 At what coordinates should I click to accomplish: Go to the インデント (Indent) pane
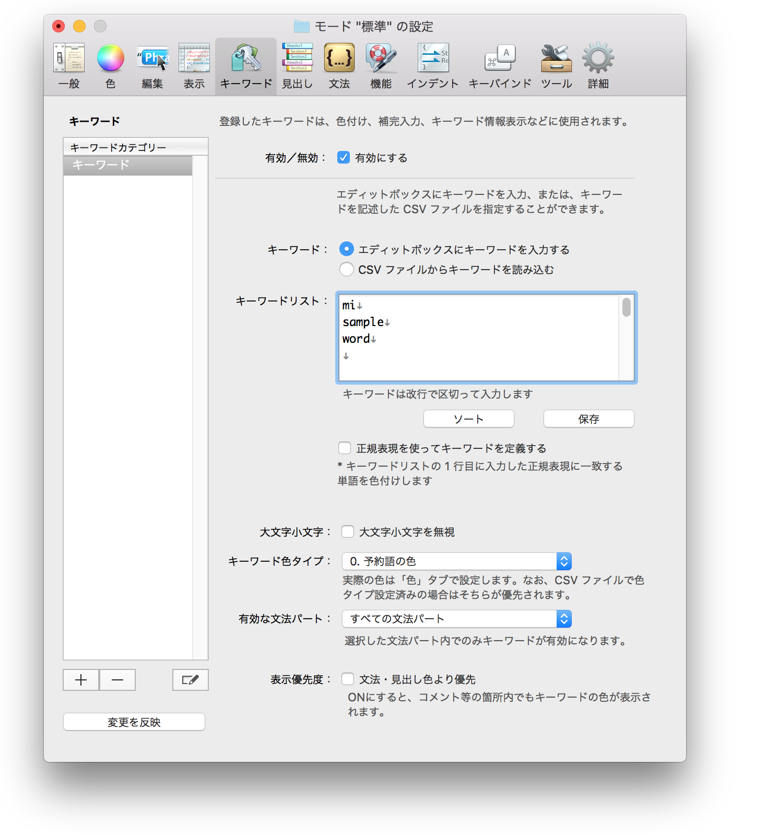[432, 65]
